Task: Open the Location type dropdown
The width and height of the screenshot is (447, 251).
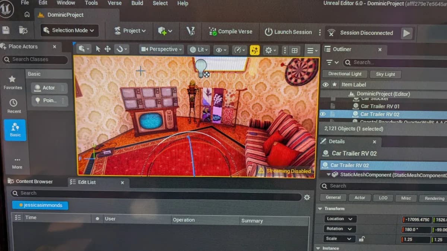Action: (x=340, y=219)
